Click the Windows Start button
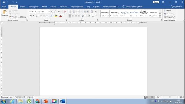The width and height of the screenshot is (185, 104). (4, 101)
